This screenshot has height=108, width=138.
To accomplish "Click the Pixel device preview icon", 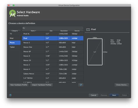I will point(88,30).
